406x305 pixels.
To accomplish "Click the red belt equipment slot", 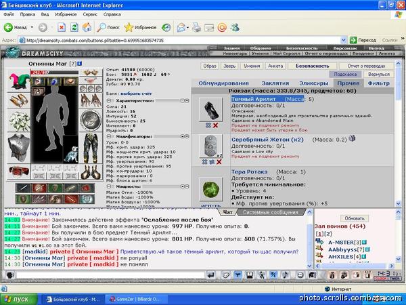I will tap(19, 171).
